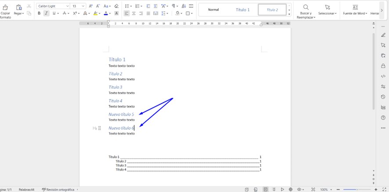Image resolution: width=389 pixels, height=192 pixels.
Task: Open the Seleccionar button
Action: 328,10
